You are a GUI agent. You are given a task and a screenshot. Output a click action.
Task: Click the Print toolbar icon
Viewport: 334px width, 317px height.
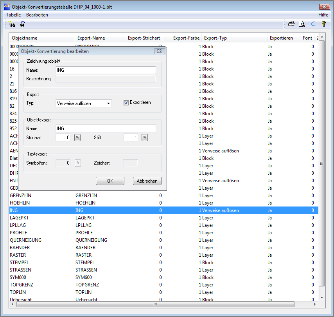coord(291,24)
